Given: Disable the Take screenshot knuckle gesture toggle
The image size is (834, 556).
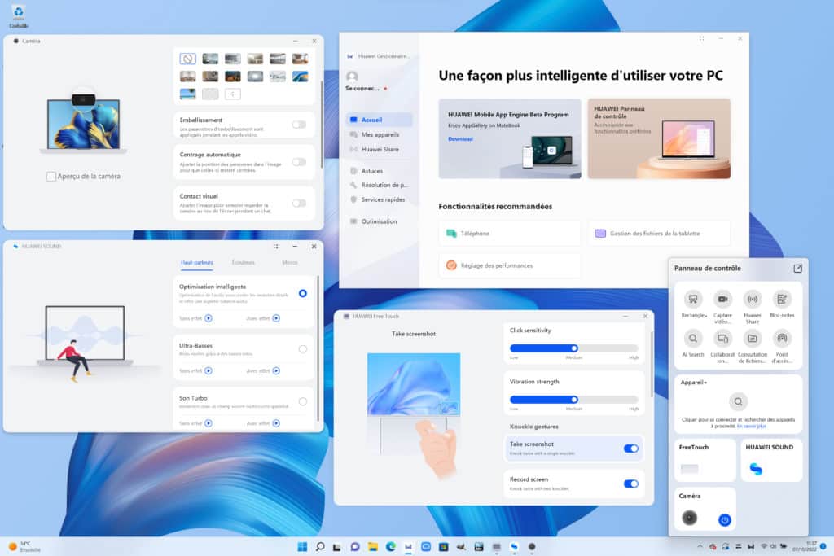Looking at the screenshot, I should tap(631, 449).
